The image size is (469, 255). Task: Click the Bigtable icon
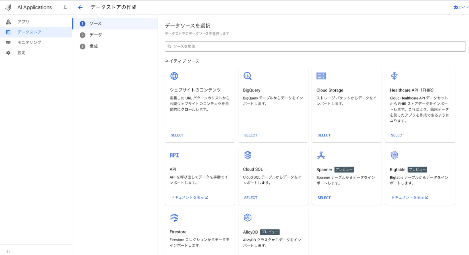click(x=394, y=155)
